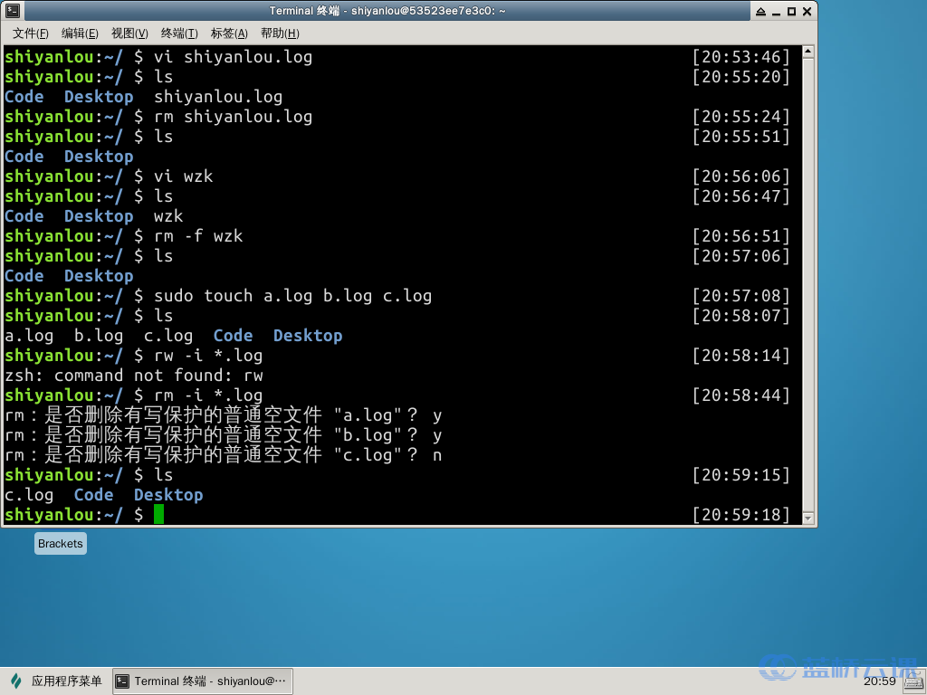This screenshot has height=695, width=927.
Task: Click the keyboard icon in the system tray
Action: tap(914, 682)
